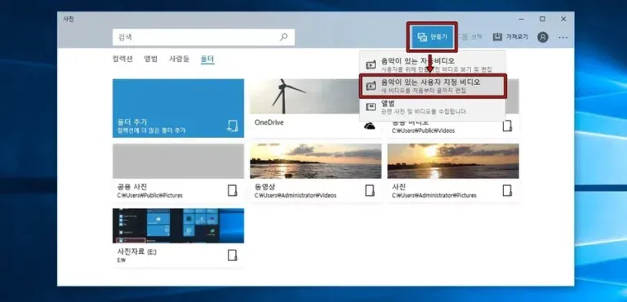This screenshot has height=302, width=627.
Task: Choose 음악이 있는 사용자 지정 비디오 entry
Action: tap(432, 86)
